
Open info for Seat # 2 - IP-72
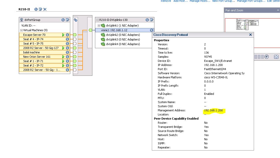(x=67, y=65)
